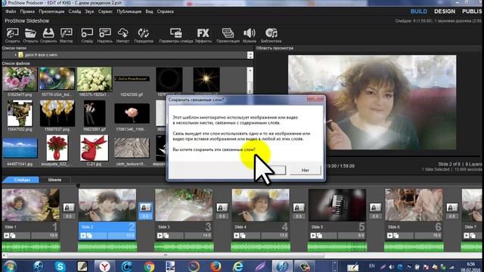The width and height of the screenshot is (484, 272).
Task: Open the Публикация menu
Action: (129, 11)
